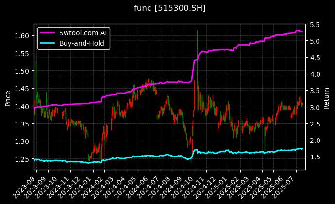Click the 5.5 return tick label
Viewport: 335px width, 204px height.
(314, 24)
